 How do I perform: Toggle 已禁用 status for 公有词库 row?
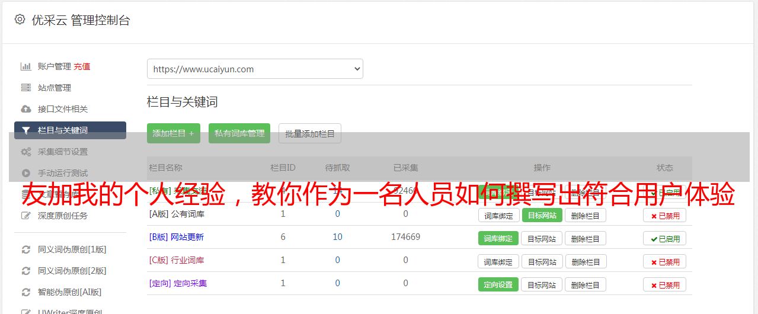point(665,216)
